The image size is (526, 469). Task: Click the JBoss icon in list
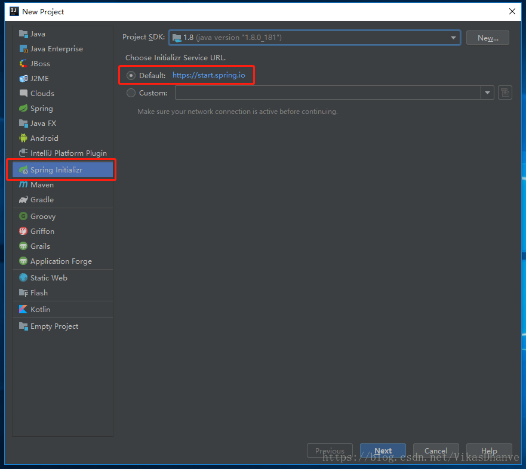point(23,64)
